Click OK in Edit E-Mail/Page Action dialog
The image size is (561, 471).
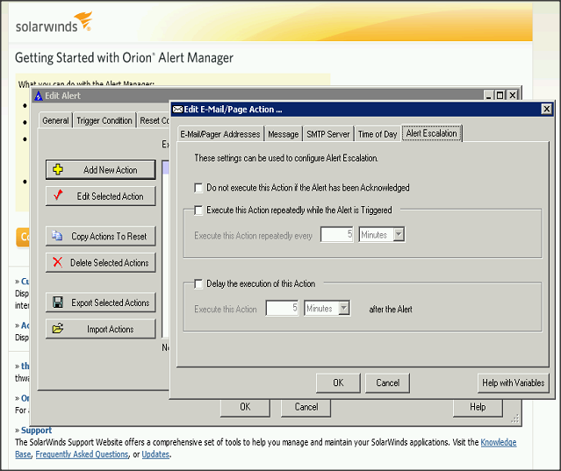click(x=338, y=382)
